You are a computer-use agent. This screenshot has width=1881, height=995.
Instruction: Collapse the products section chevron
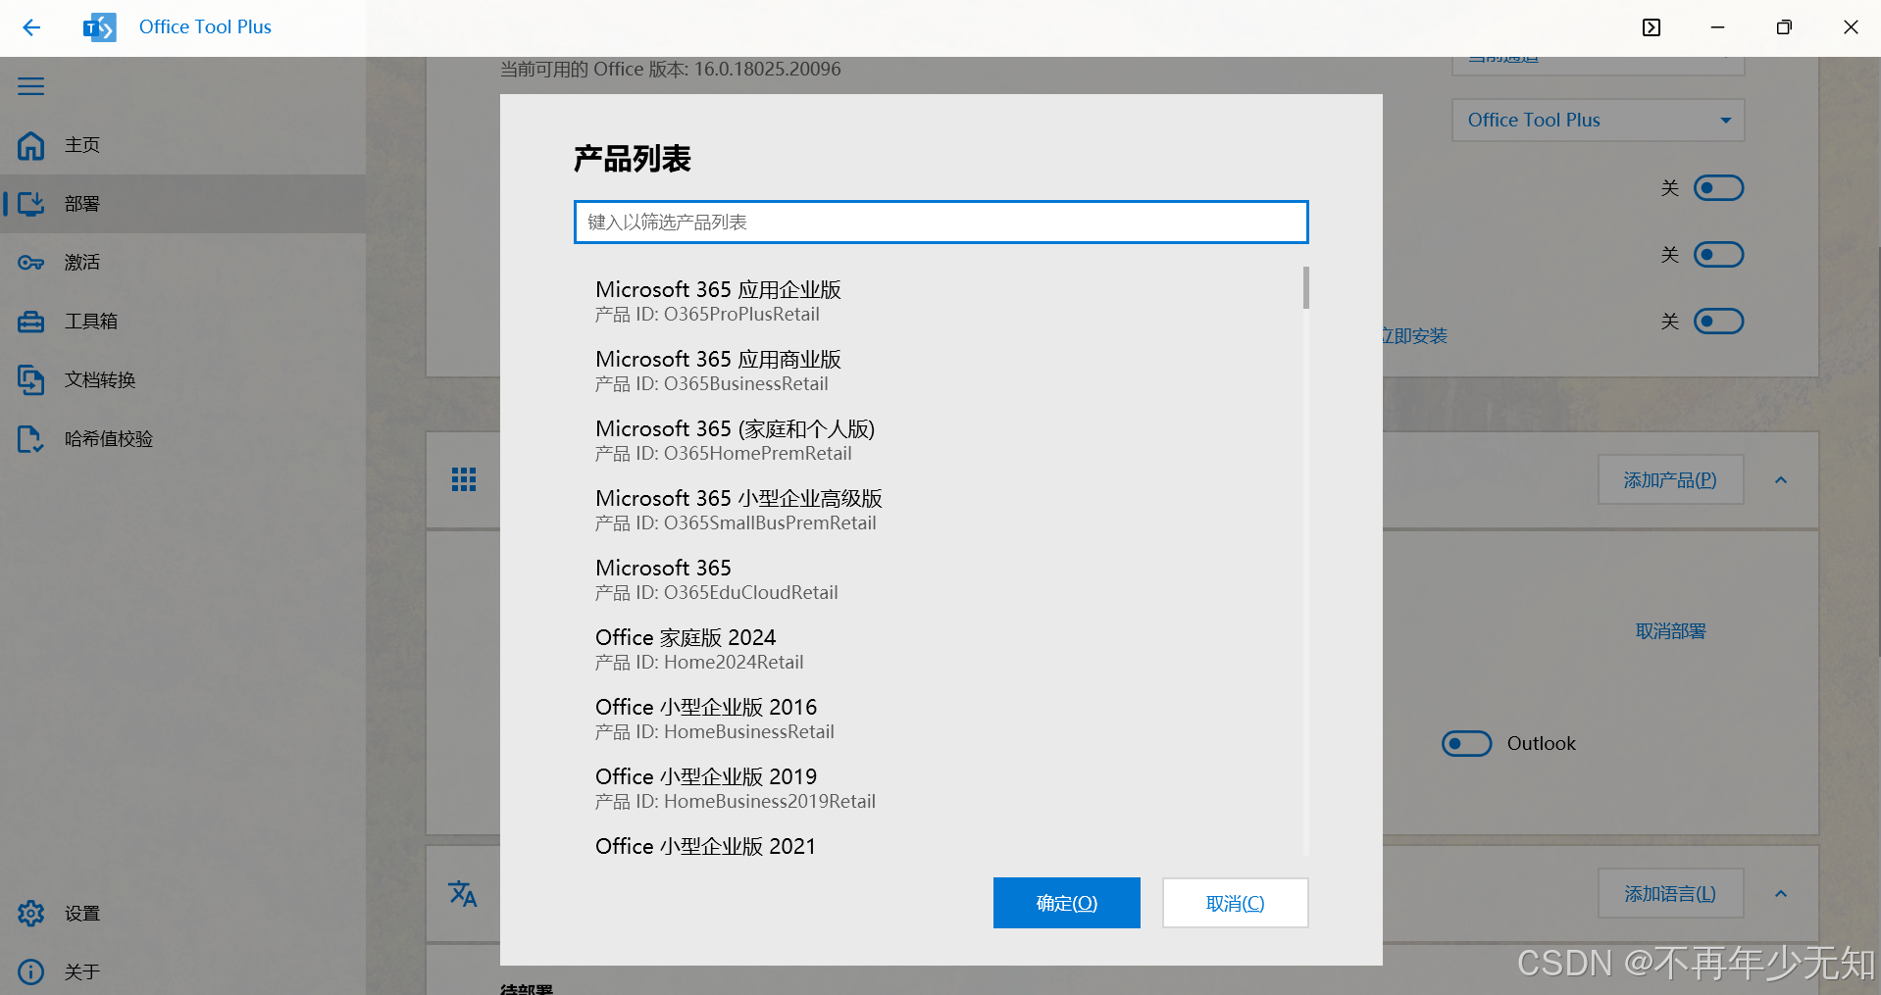[1781, 480]
